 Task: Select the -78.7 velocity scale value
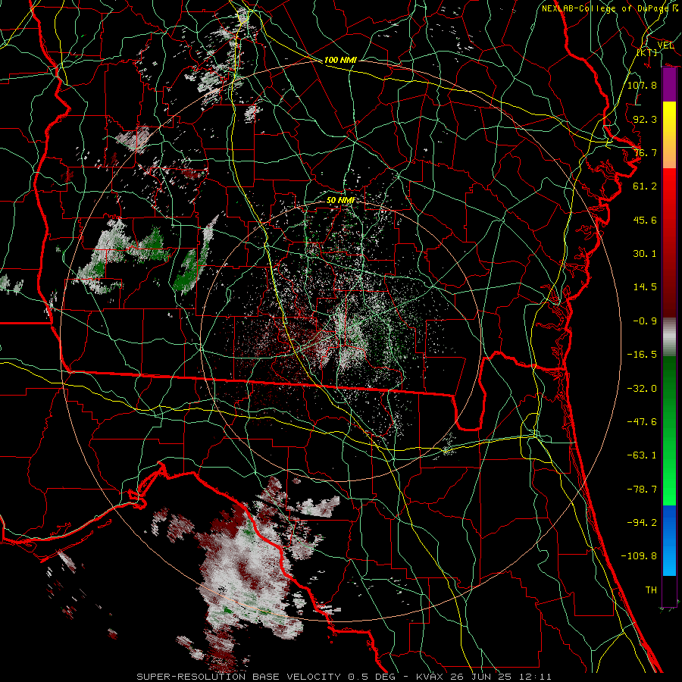click(x=642, y=490)
